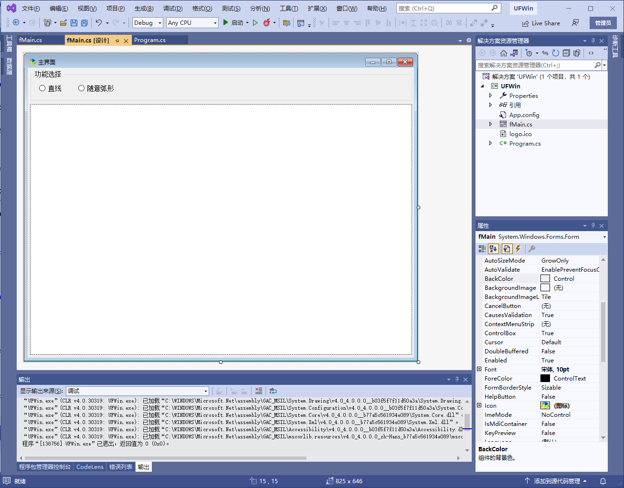The height and width of the screenshot is (488, 624).
Task: Toggle auto-hide pin on Properties panel
Action: [593, 225]
